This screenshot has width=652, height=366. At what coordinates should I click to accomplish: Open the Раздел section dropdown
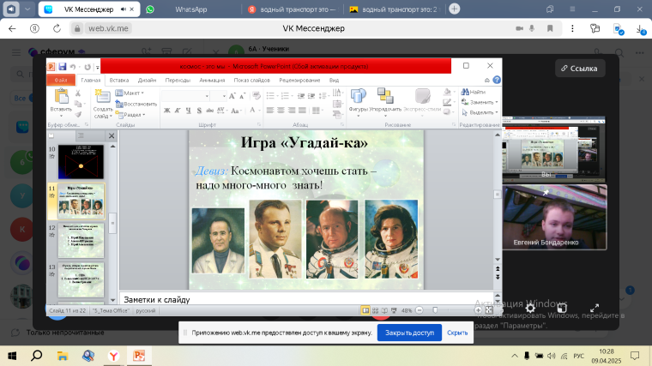click(x=130, y=115)
